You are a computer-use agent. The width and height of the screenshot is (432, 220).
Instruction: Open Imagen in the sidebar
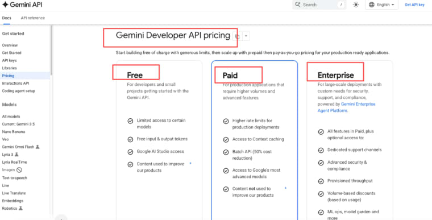tap(9, 170)
